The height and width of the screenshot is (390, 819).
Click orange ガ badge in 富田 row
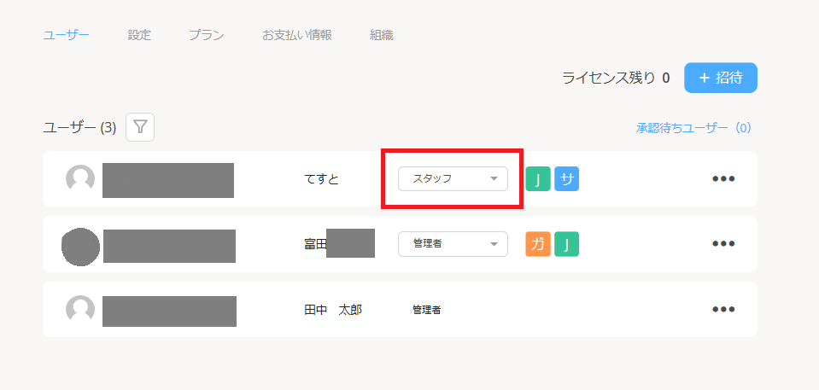538,244
